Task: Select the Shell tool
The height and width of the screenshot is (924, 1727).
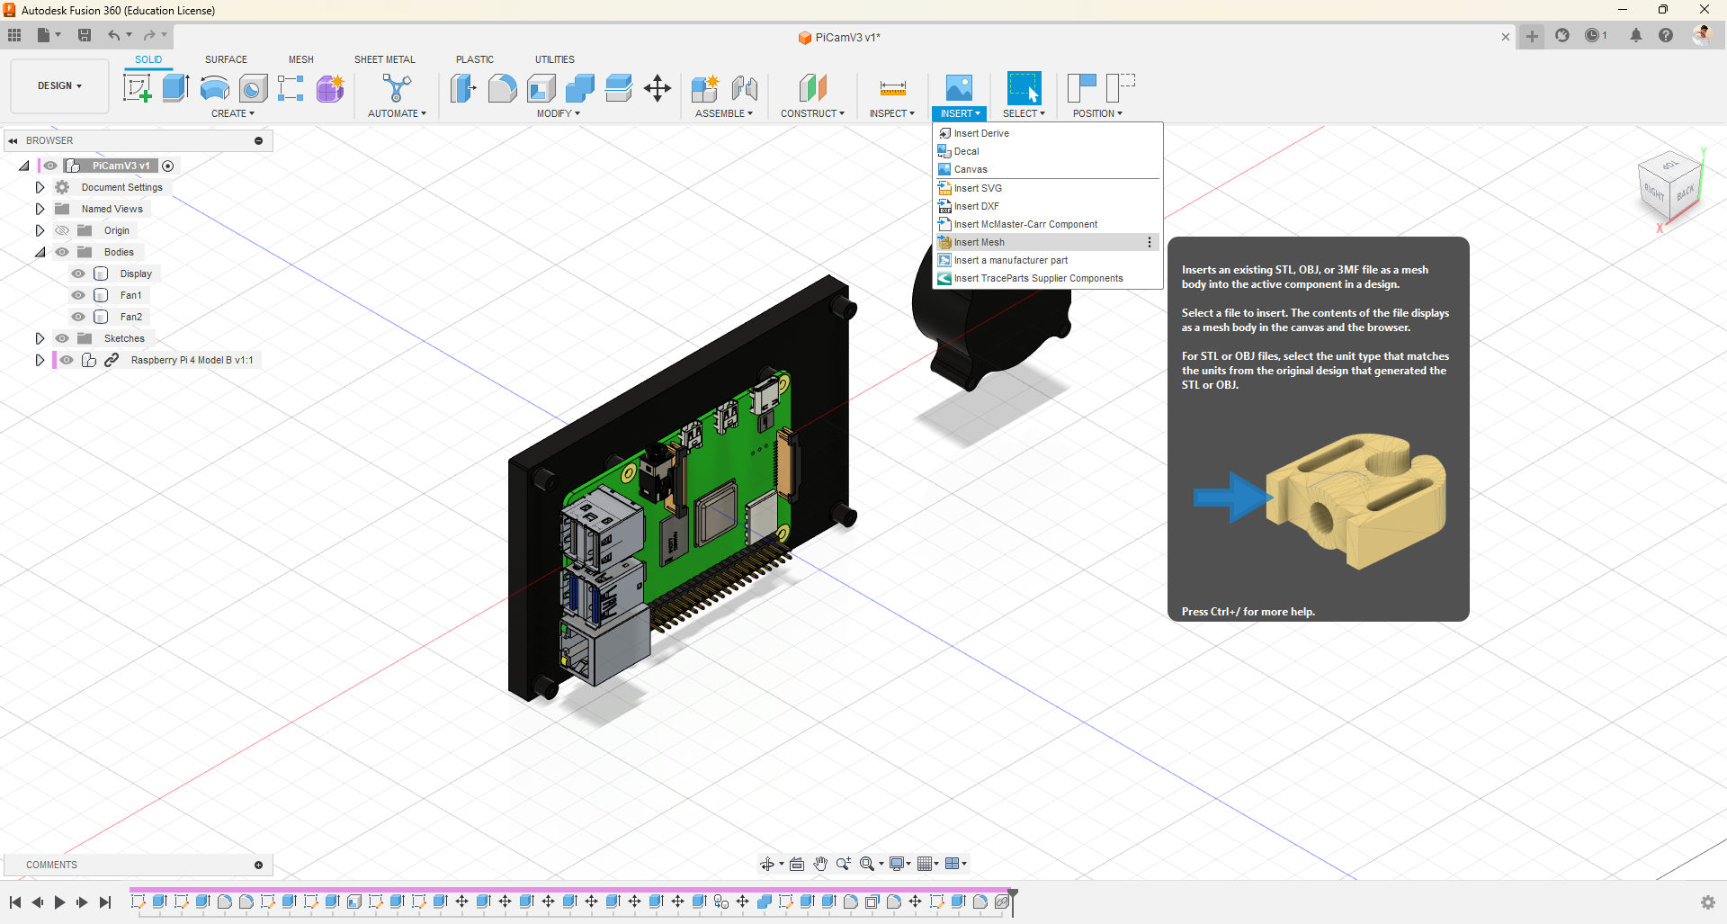Action: (x=541, y=88)
